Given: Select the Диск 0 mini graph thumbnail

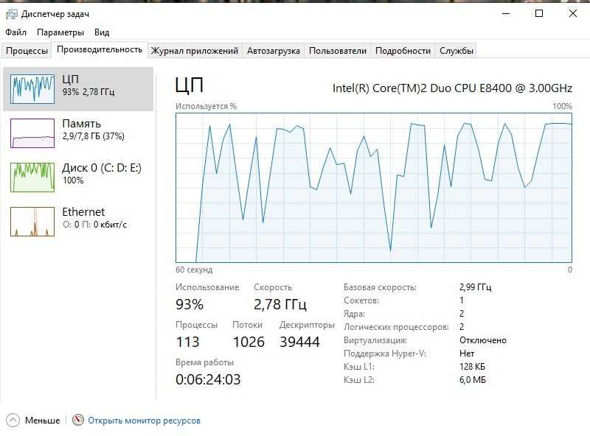Looking at the screenshot, I should tap(32, 177).
